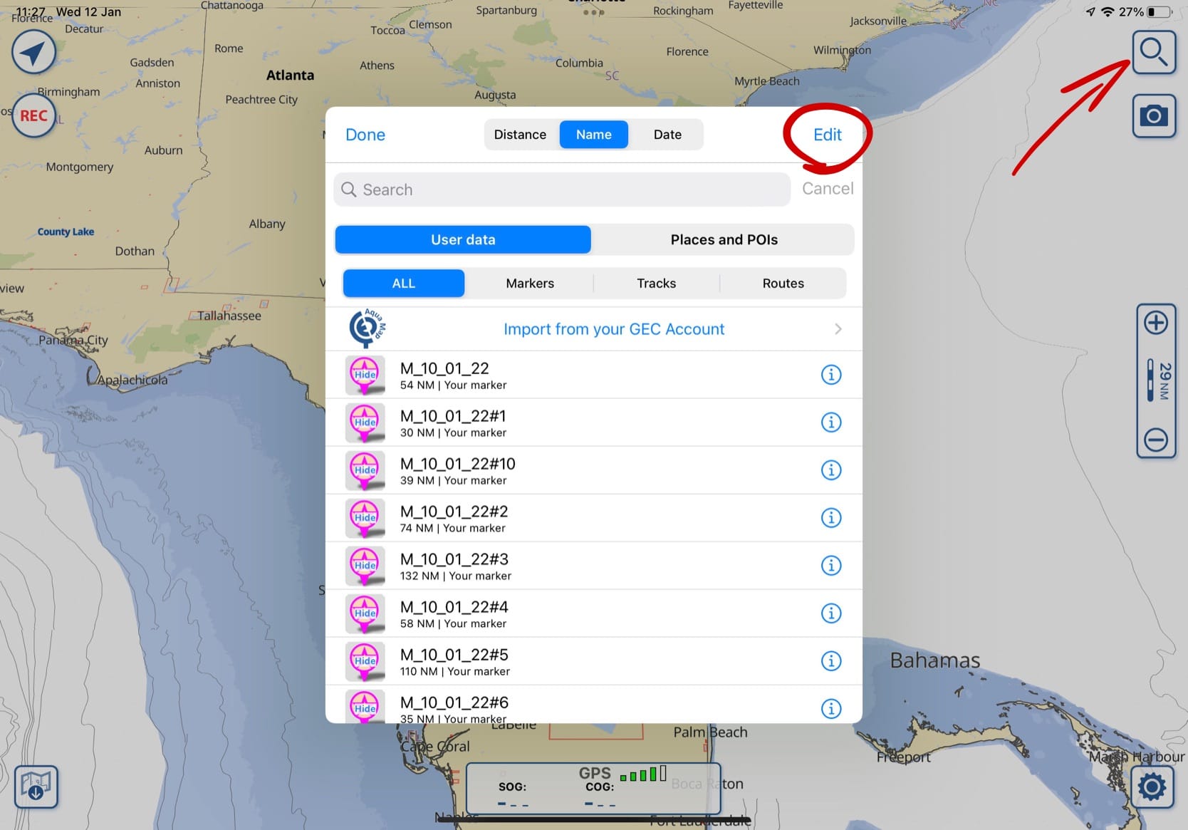Viewport: 1188px width, 830px height.
Task: Toggle Hide on marker M_10_01_22
Action: tap(365, 375)
